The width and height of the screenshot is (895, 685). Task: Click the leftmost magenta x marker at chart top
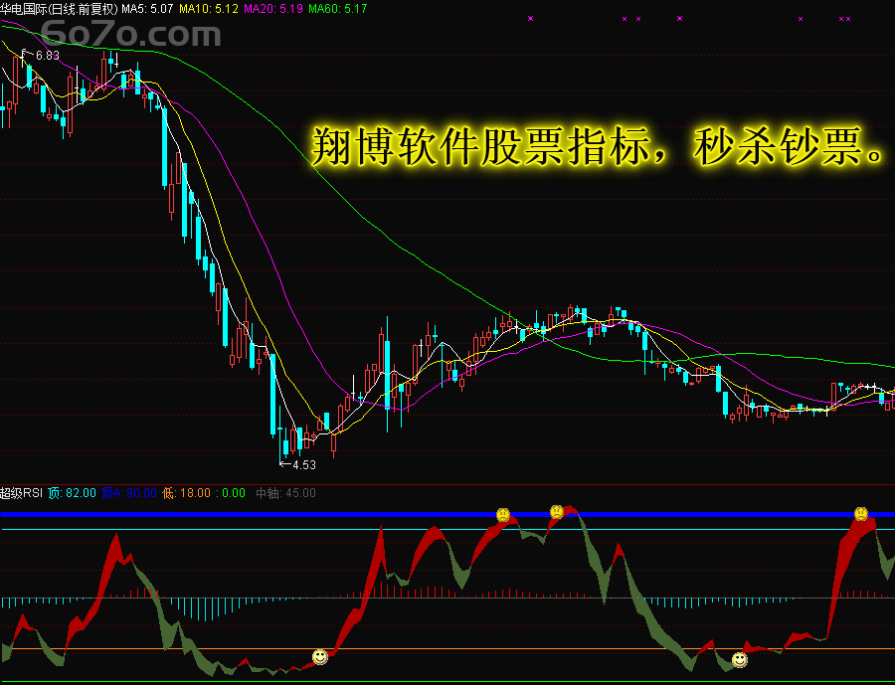coord(530,18)
